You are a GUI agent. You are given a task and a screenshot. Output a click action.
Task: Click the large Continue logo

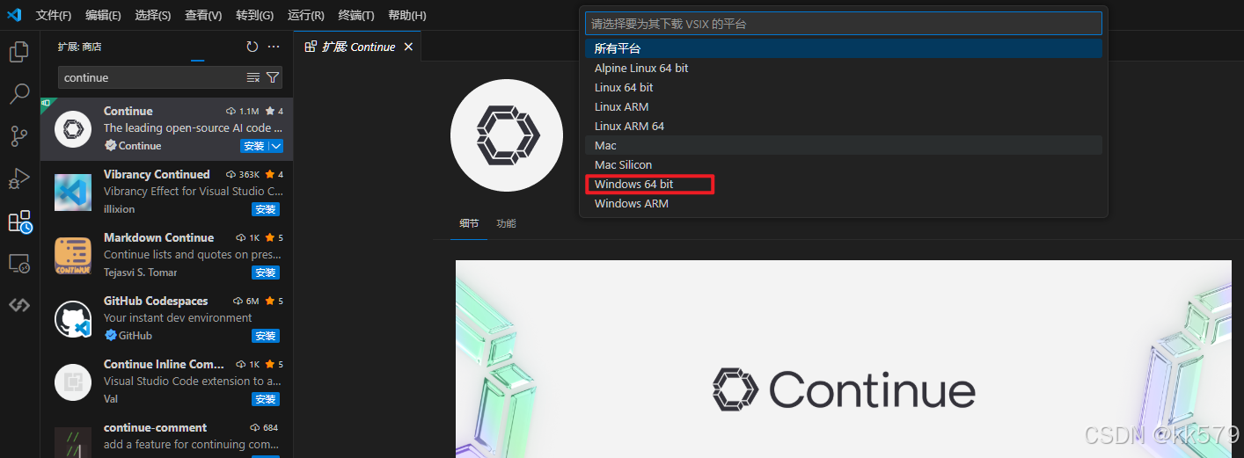pyautogui.click(x=507, y=135)
